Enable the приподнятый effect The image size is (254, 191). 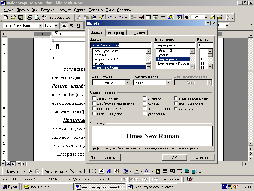pyautogui.click(x=144, y=109)
